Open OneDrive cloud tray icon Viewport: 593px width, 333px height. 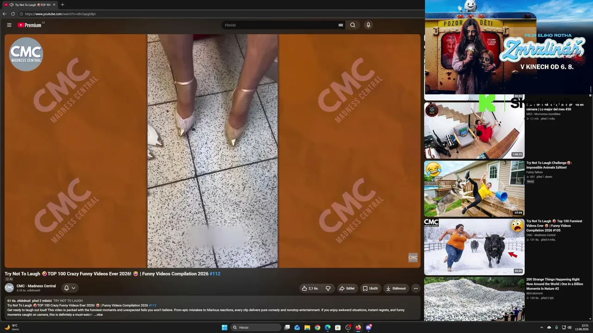tap(549, 327)
